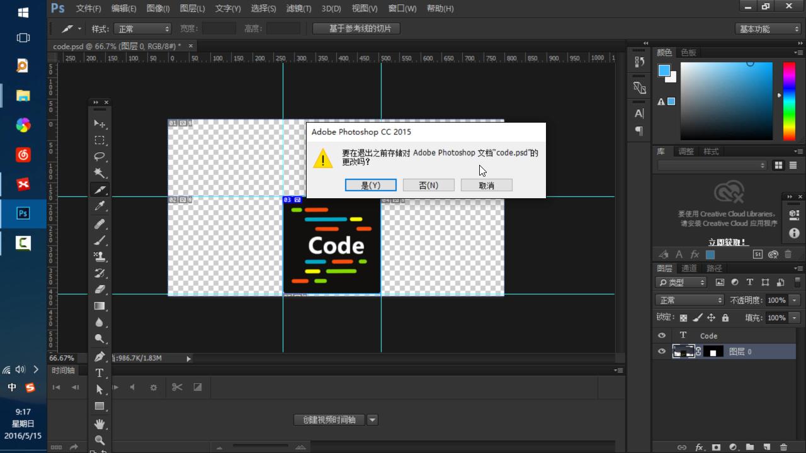The image size is (806, 453).
Task: Open the 图像(I) menu
Action: [x=157, y=9]
